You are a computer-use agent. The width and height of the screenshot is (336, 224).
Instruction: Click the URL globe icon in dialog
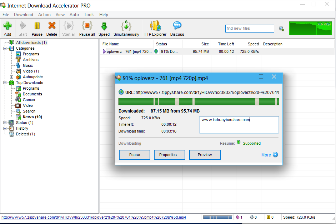click(x=121, y=92)
